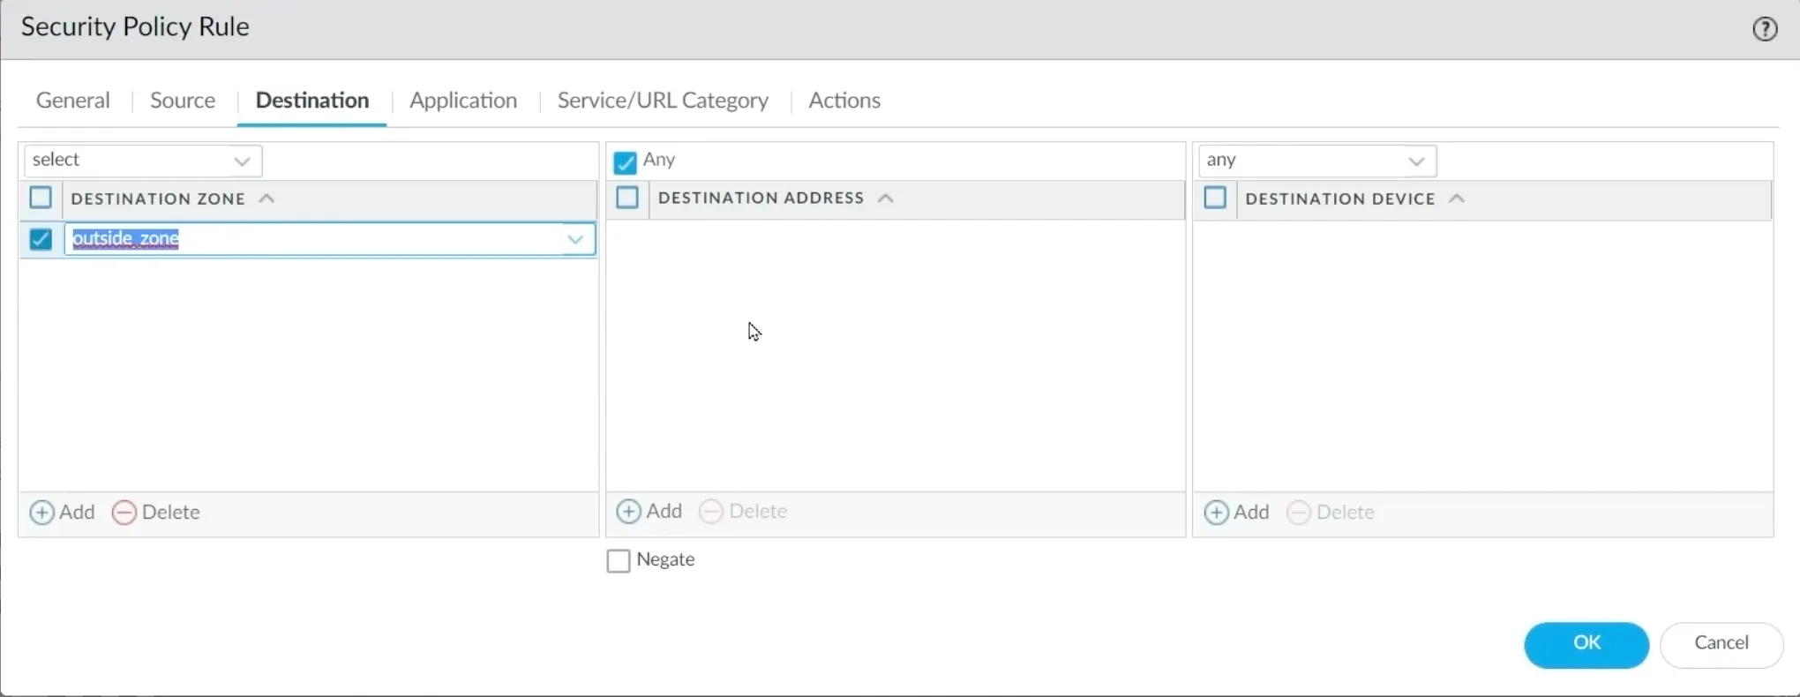Click Add under Destination Address
The image size is (1800, 697).
(649, 512)
